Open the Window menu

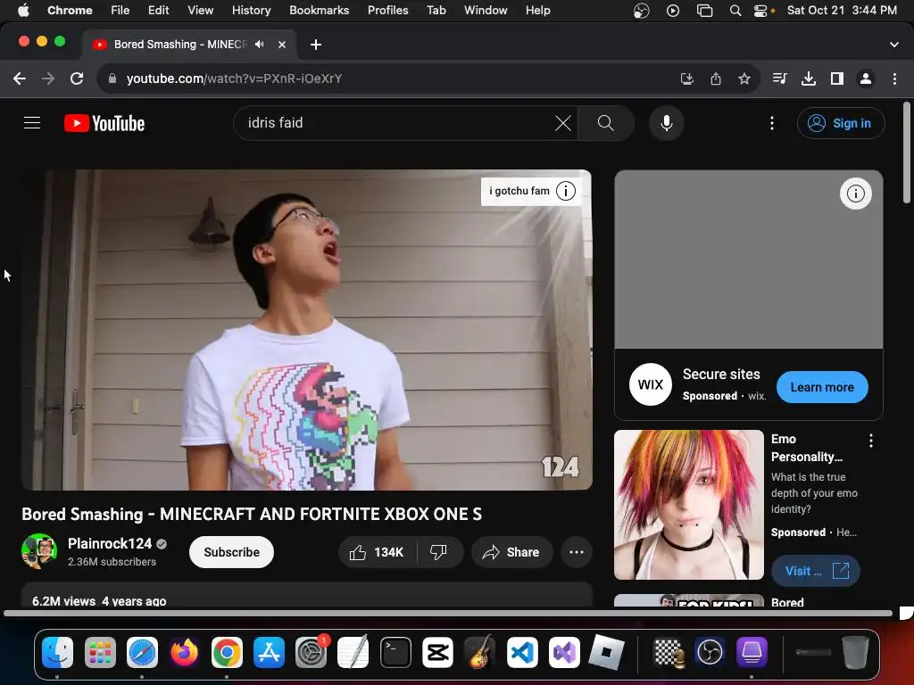[x=486, y=10]
